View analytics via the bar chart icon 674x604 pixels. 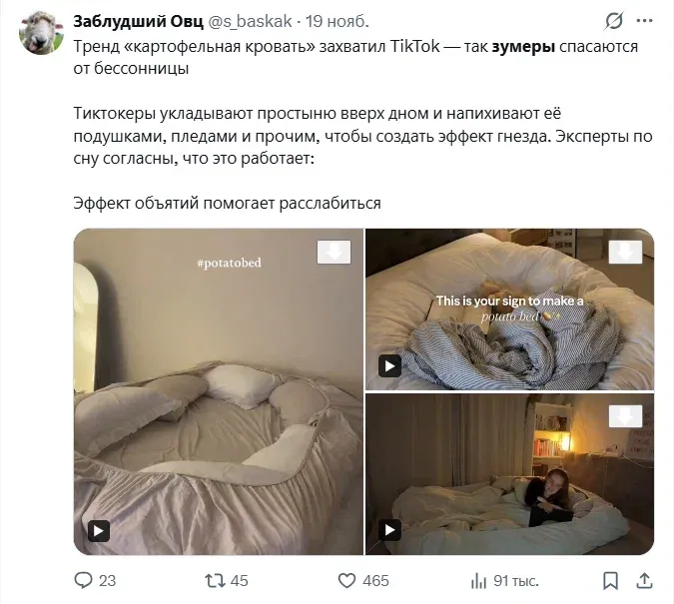tap(478, 581)
